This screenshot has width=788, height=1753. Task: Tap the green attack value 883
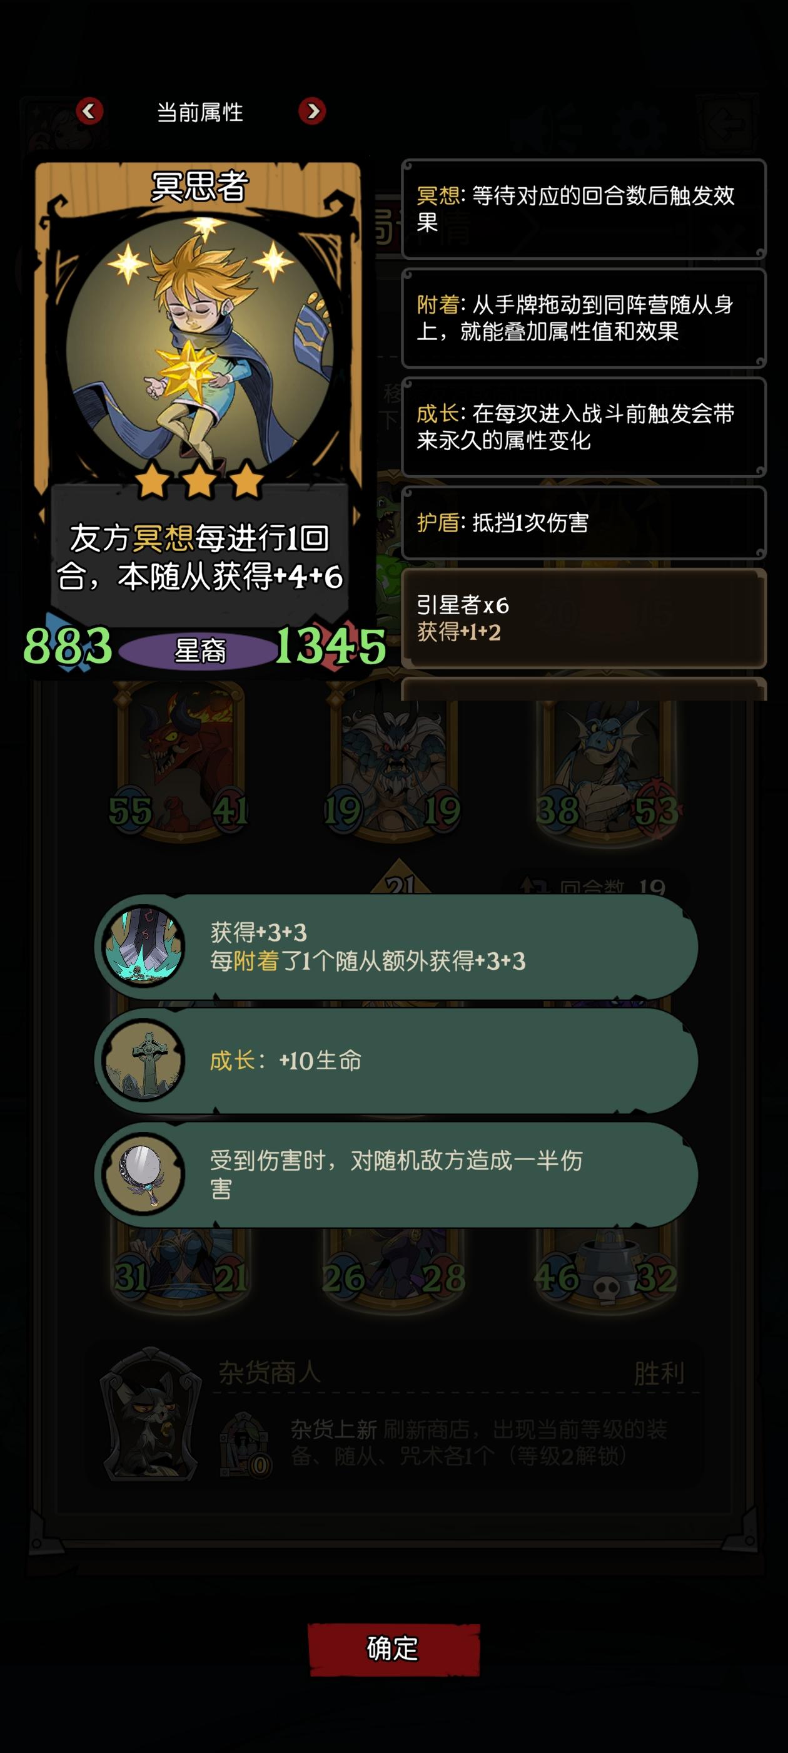[68, 645]
